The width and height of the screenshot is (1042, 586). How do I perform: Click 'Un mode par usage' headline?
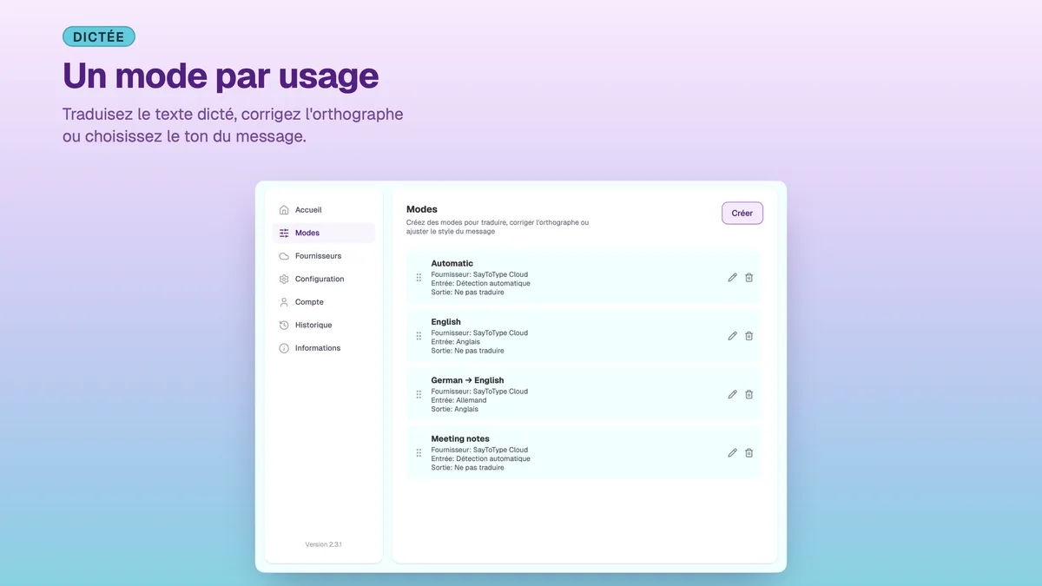click(221, 76)
